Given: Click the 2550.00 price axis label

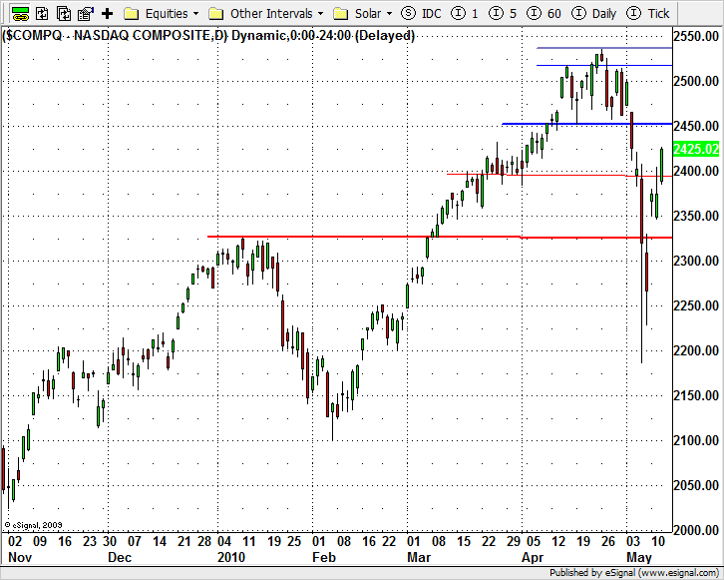Looking at the screenshot, I should (x=696, y=36).
